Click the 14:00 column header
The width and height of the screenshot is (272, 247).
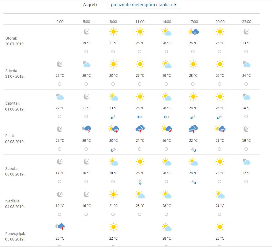coord(166,22)
